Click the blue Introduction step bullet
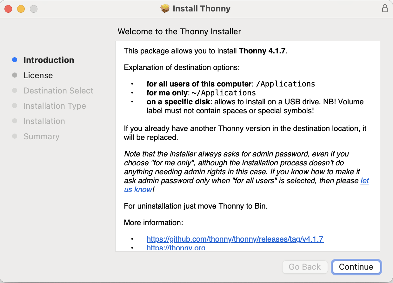Screen dimensions: 393x283 coord(14,60)
